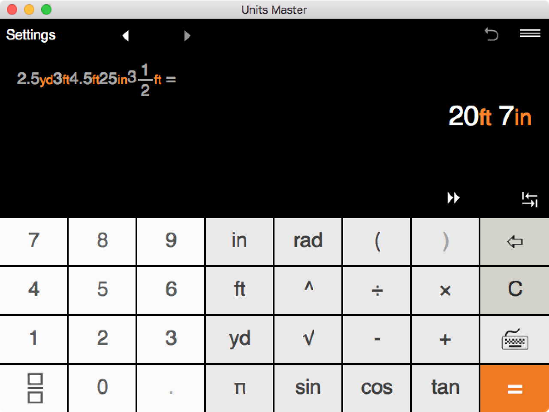Tap the digit 7 key
Viewport: 549px width, 412px height.
click(x=33, y=242)
